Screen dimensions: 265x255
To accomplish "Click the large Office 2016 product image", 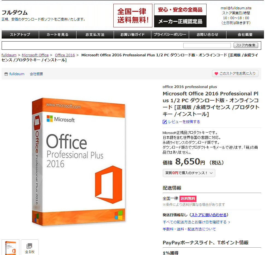I will pos(79,162).
